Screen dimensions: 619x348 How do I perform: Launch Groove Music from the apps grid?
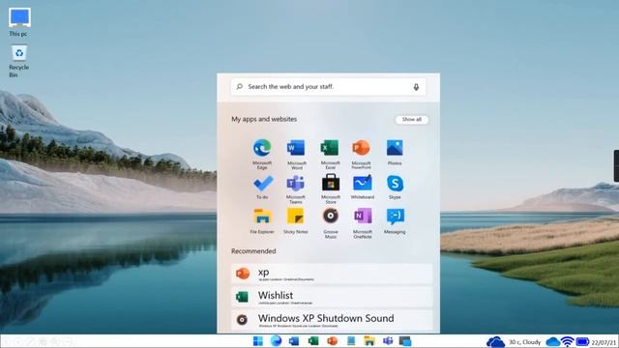pos(331,217)
